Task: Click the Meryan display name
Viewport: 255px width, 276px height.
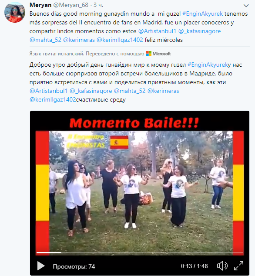Action: [40, 5]
